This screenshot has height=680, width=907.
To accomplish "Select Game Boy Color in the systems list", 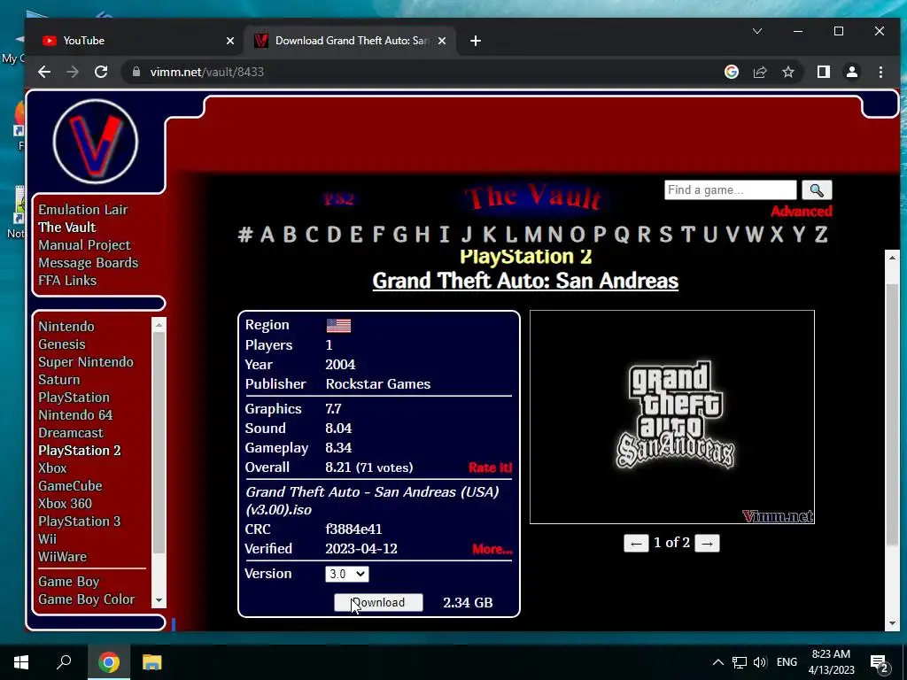I will point(86,599).
